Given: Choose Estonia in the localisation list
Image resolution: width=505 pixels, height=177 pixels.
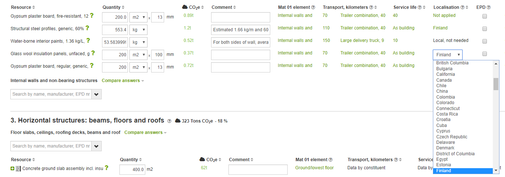Looking at the screenshot, I should pos(443,165).
